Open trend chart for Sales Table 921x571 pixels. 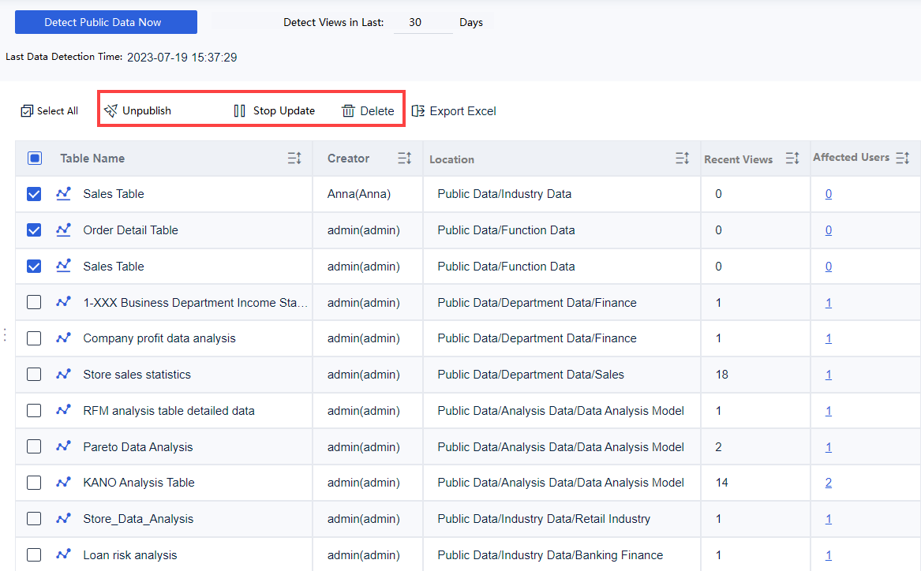coord(63,193)
